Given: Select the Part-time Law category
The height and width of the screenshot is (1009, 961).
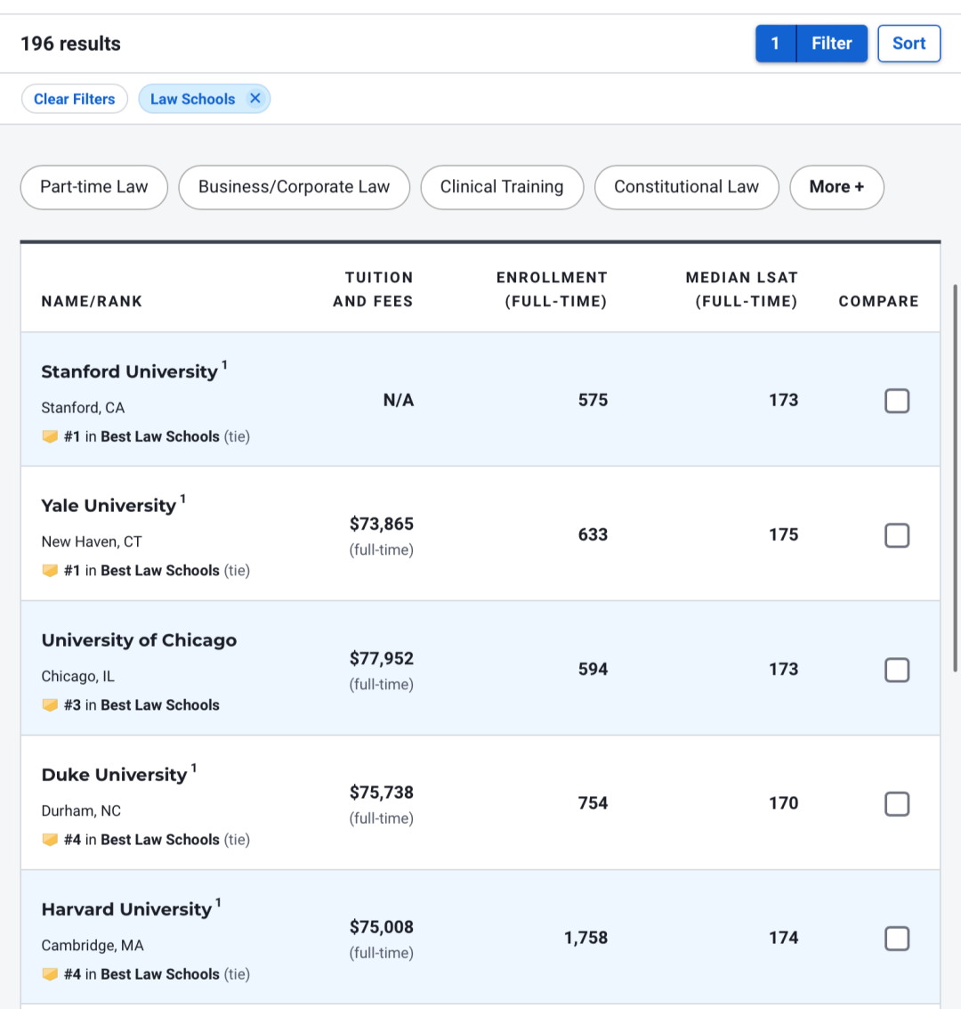Looking at the screenshot, I should pos(93,187).
